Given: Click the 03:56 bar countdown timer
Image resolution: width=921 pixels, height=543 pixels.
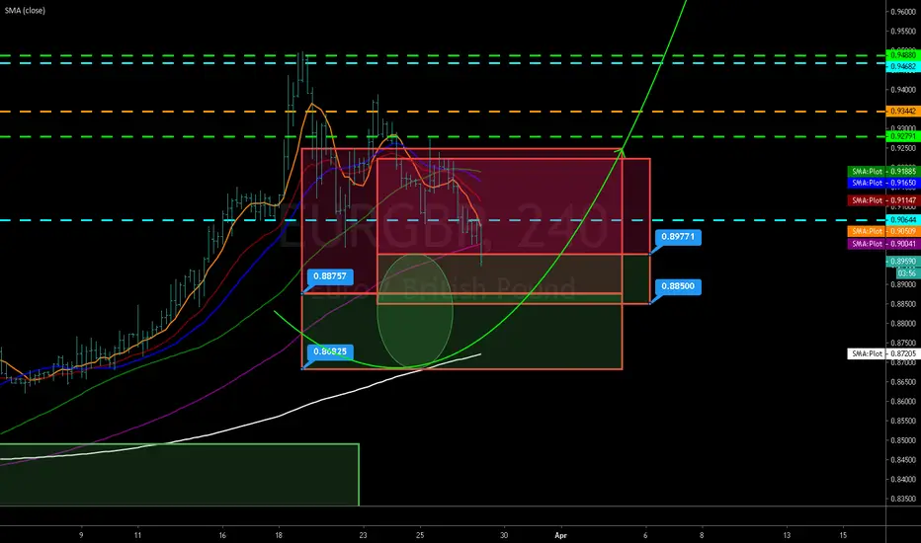Looking at the screenshot, I should (907, 272).
